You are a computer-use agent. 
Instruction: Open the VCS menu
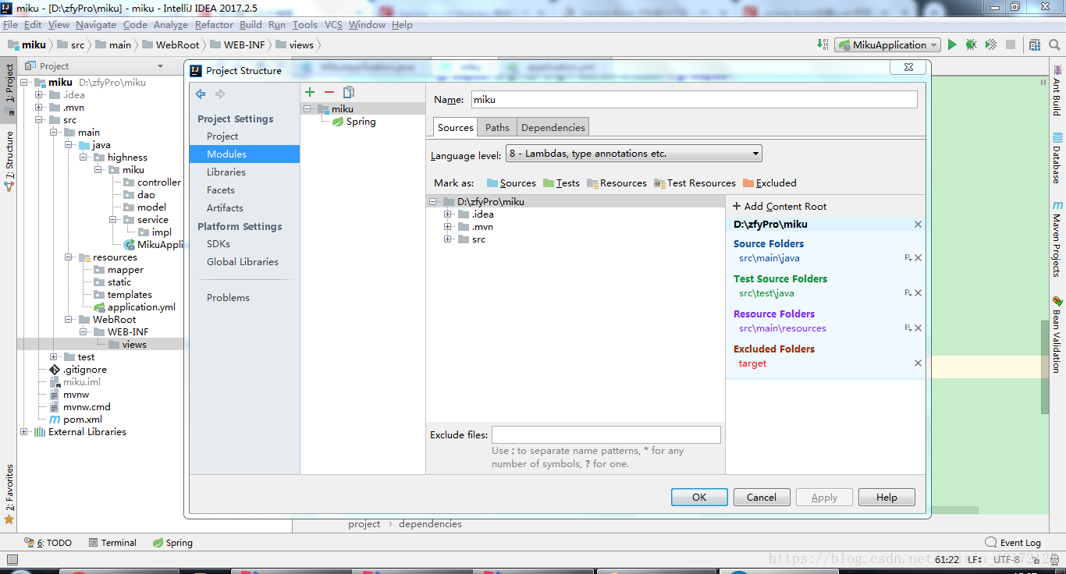point(333,25)
